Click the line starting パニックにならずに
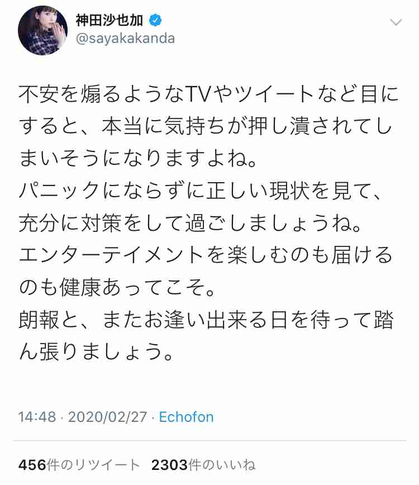This screenshot has width=419, height=485. click(200, 191)
